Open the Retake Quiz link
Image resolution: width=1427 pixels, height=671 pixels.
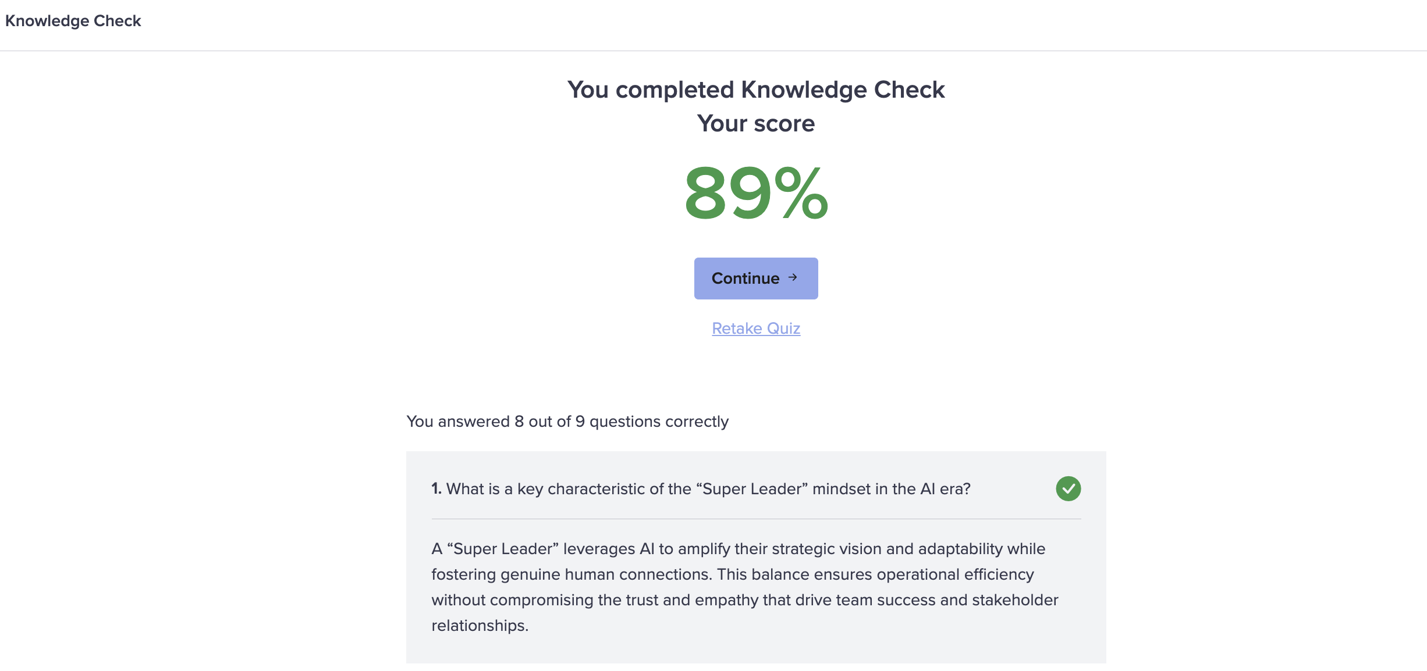point(756,329)
